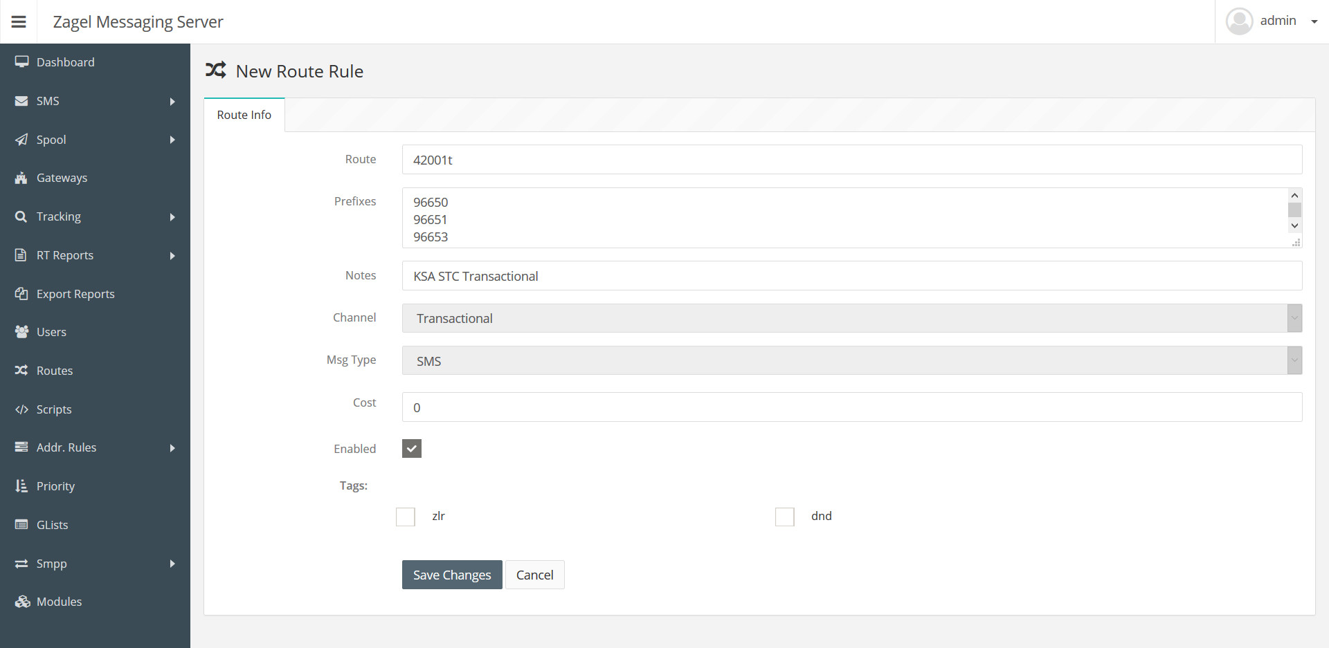Click the Cancel button
Image resolution: width=1329 pixels, height=648 pixels.
tap(535, 575)
